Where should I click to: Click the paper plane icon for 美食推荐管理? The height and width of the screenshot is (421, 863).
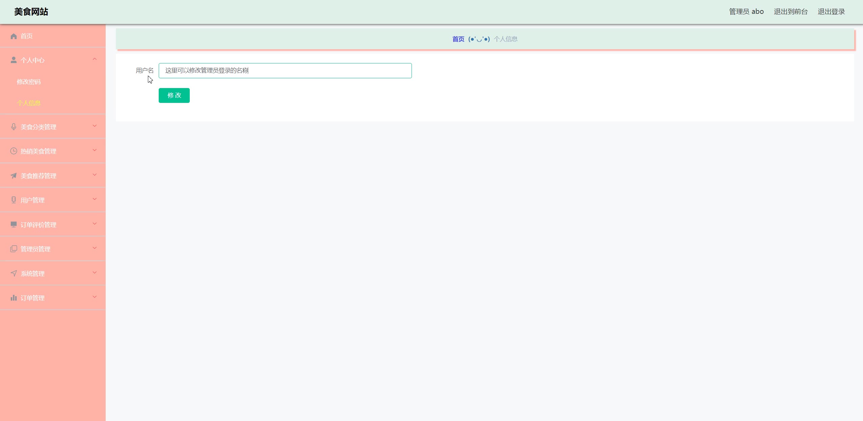click(14, 176)
